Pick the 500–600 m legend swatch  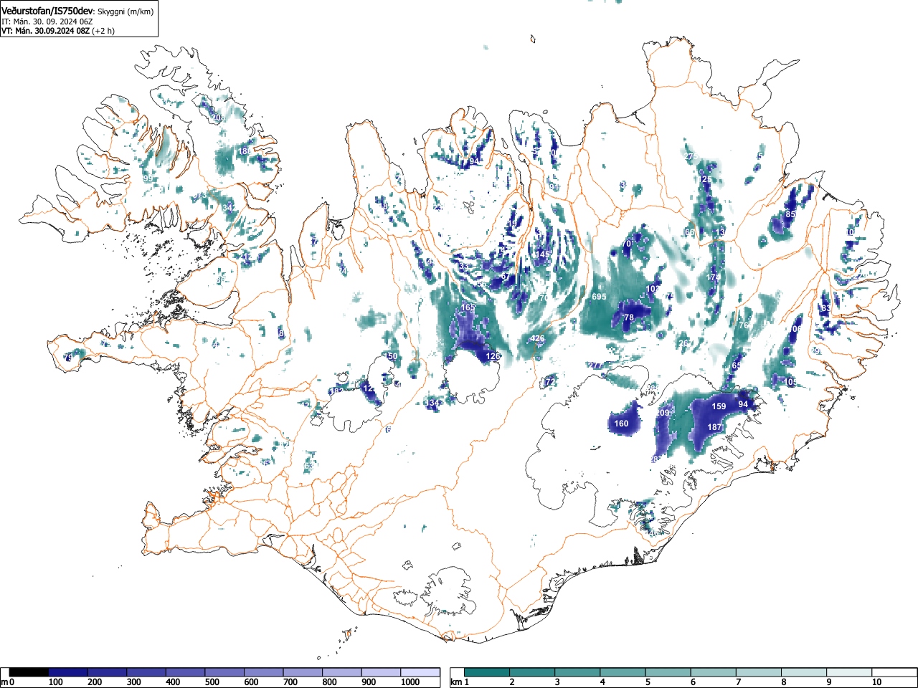(224, 672)
